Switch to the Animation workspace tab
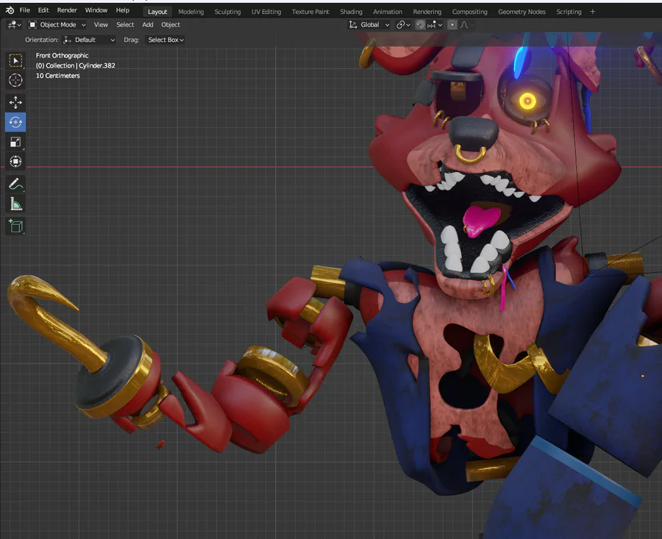Viewport: 662px width, 539px height. [388, 12]
